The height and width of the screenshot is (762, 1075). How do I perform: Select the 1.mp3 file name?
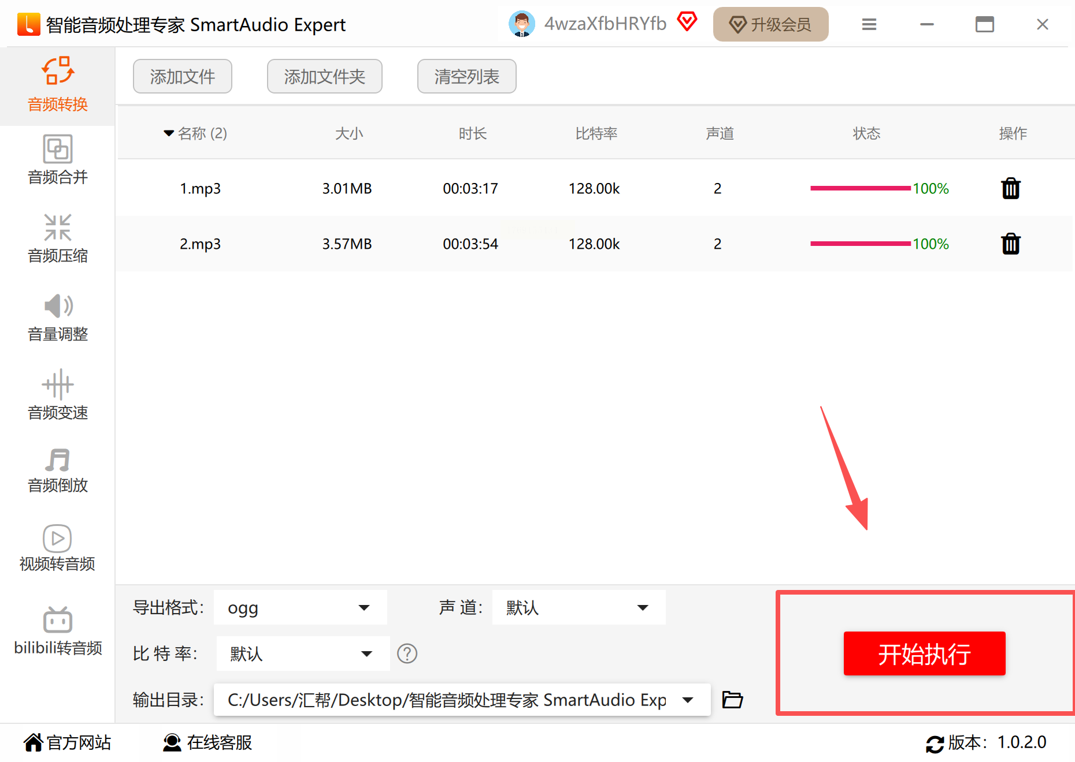coord(200,189)
